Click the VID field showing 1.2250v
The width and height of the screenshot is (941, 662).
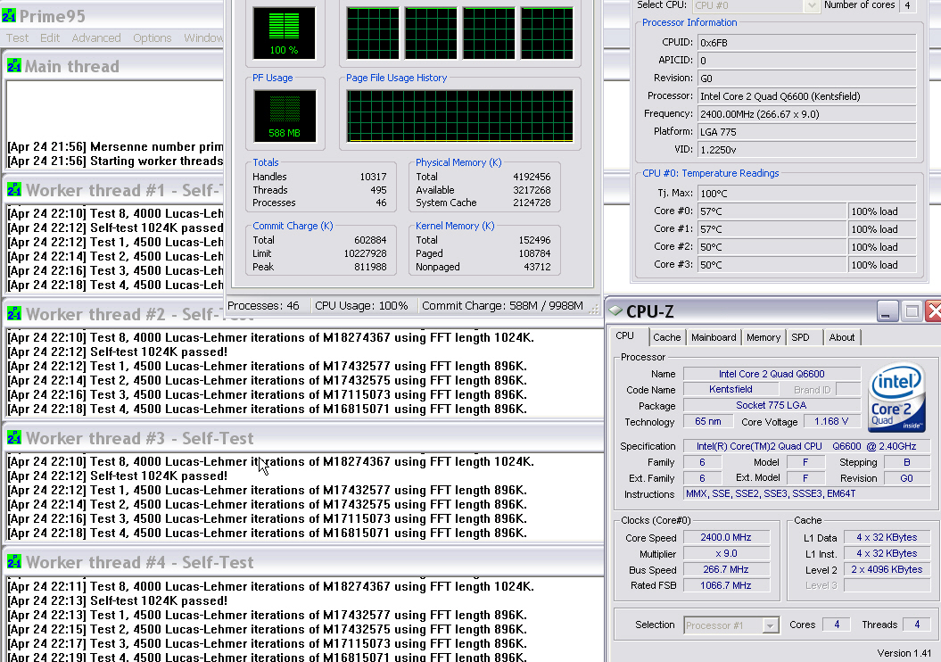point(806,150)
